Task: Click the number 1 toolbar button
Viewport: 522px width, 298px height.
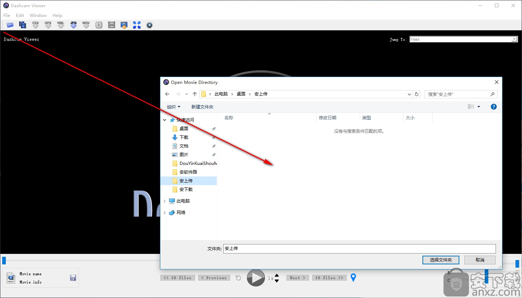Action: [x=99, y=25]
